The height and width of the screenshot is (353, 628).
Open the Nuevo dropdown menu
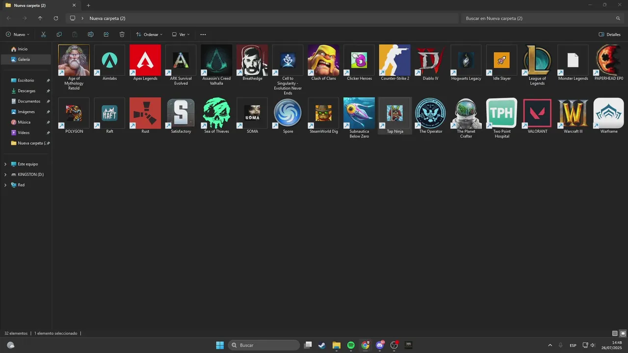click(18, 34)
